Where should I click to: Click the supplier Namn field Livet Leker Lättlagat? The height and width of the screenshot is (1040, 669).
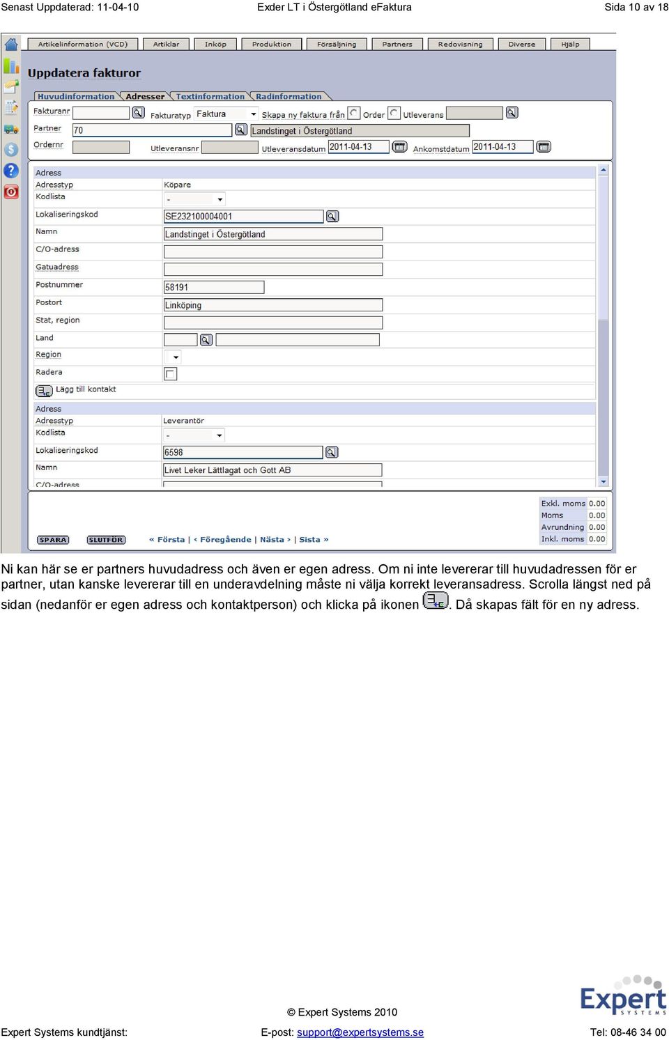click(272, 470)
